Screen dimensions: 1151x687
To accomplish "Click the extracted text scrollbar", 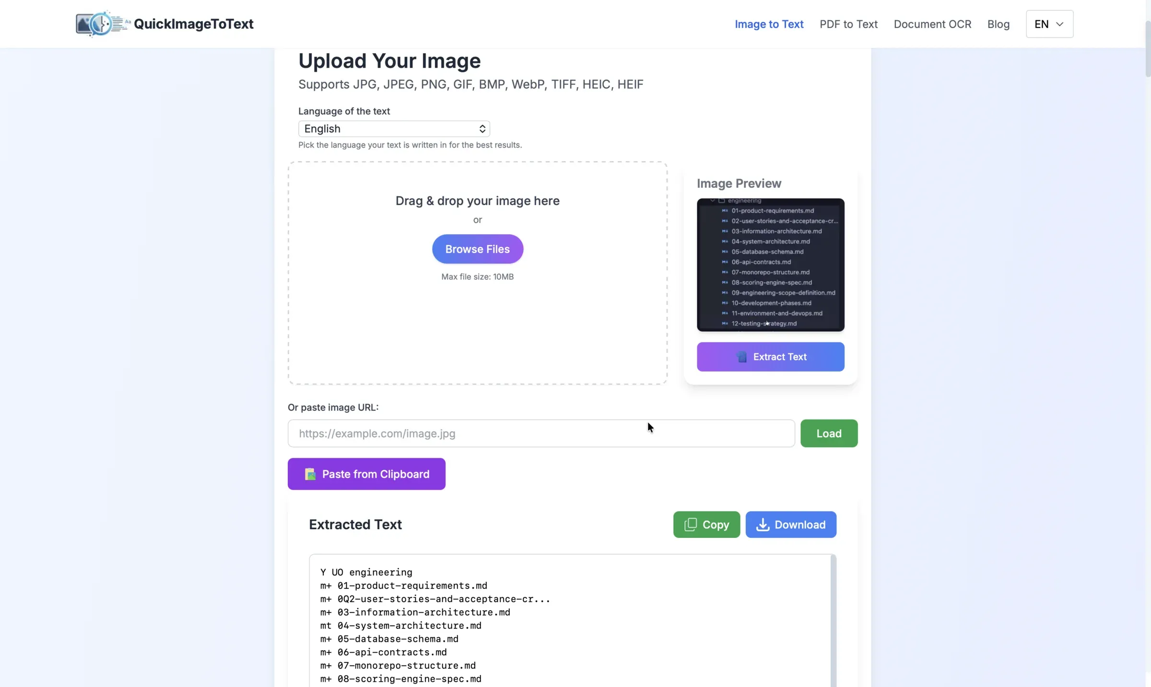I will tap(833, 621).
